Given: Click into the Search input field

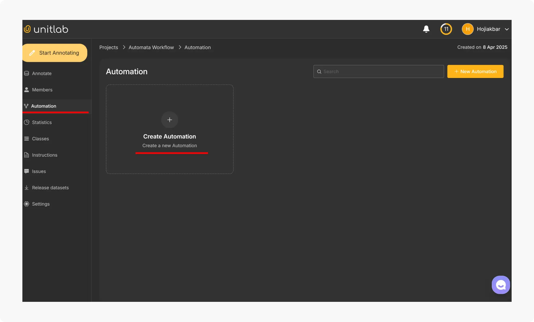Looking at the screenshot, I should (382, 71).
